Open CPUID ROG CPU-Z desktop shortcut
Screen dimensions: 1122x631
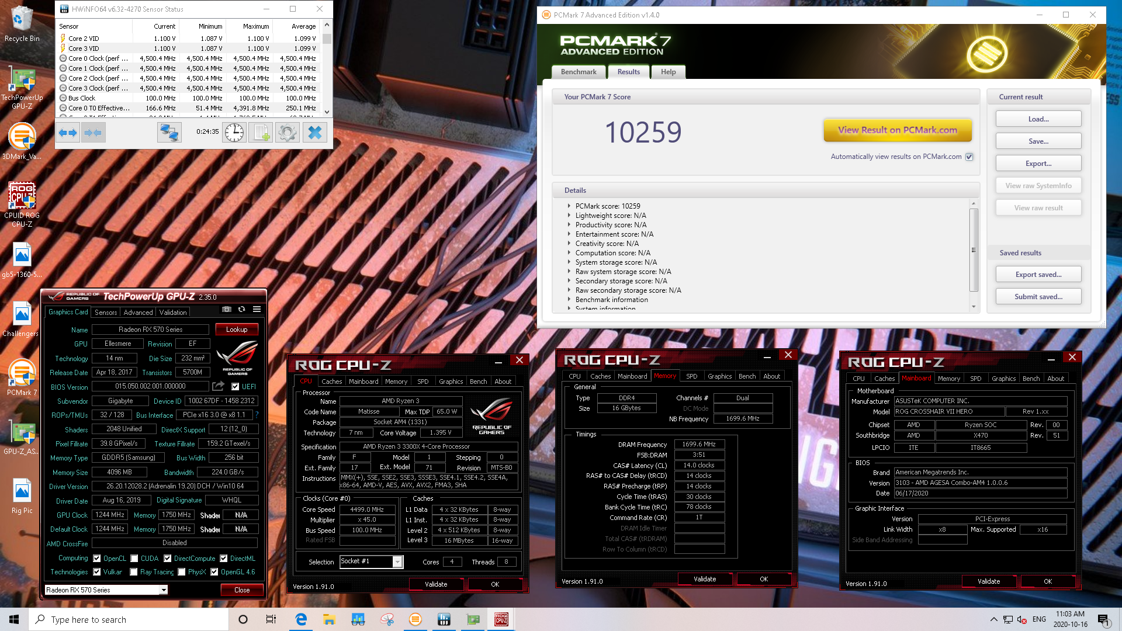coord(22,204)
